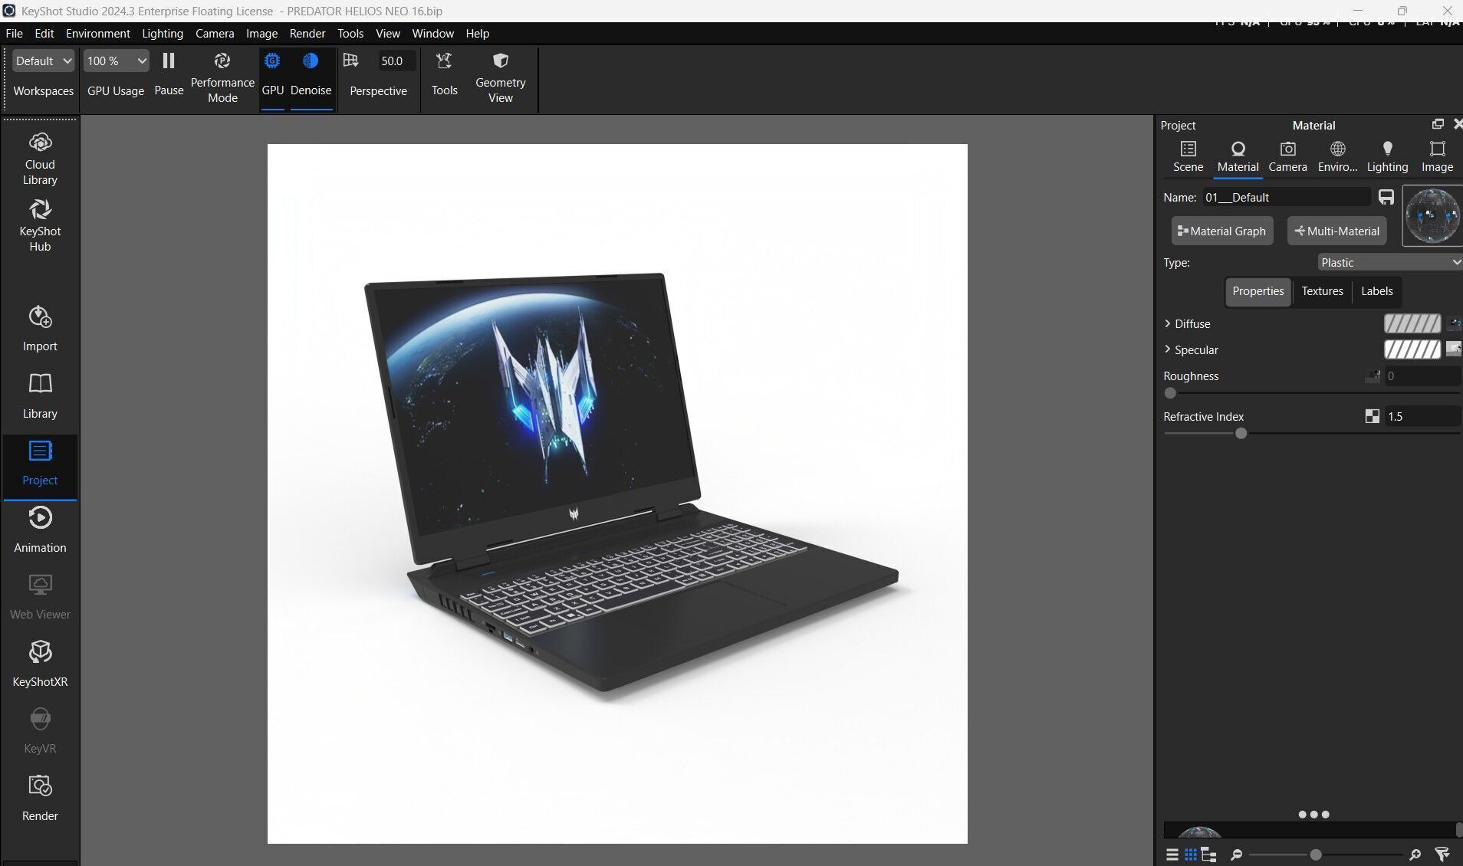Open the Help menu
The height and width of the screenshot is (866, 1463).
[477, 33]
